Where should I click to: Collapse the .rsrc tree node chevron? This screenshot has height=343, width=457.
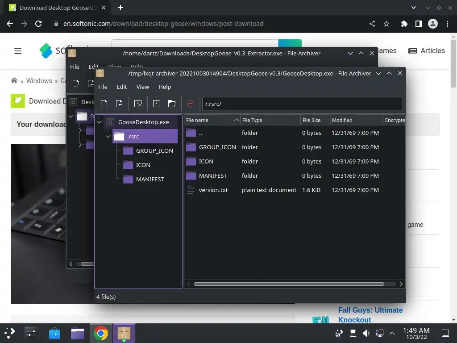108,136
